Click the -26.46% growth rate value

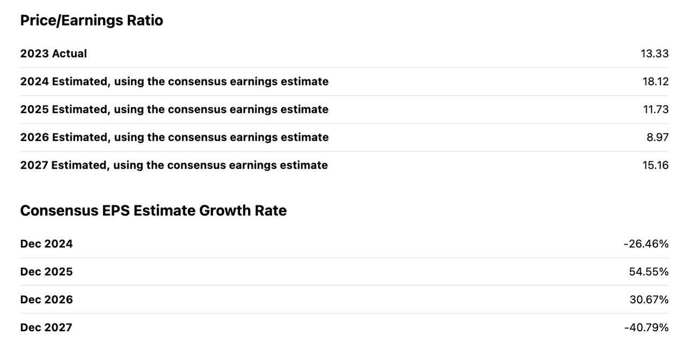tap(646, 244)
